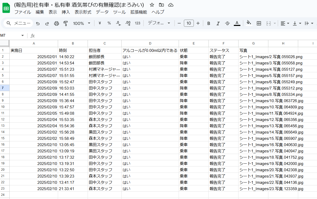Open the データ menu

[x=102, y=12]
